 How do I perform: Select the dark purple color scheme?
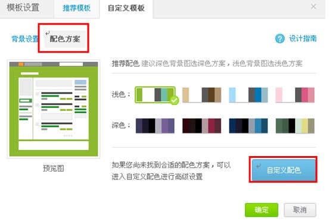(x=155, y=126)
